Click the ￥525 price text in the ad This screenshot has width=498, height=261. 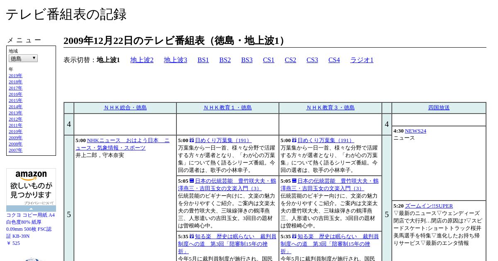[13, 243]
